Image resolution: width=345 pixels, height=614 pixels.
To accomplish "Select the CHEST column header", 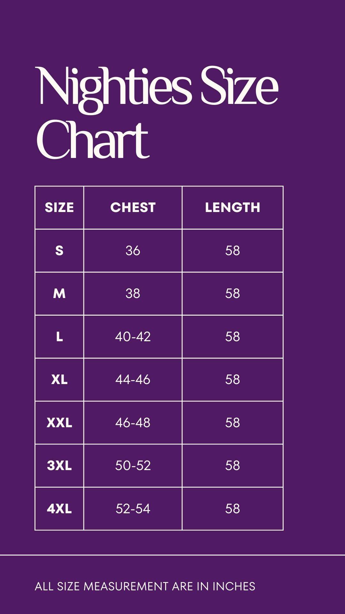I will coord(133,208).
